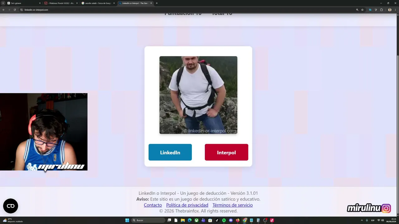Open the black TikTok taskbar icon
The height and width of the screenshot is (224, 399).
217,220
